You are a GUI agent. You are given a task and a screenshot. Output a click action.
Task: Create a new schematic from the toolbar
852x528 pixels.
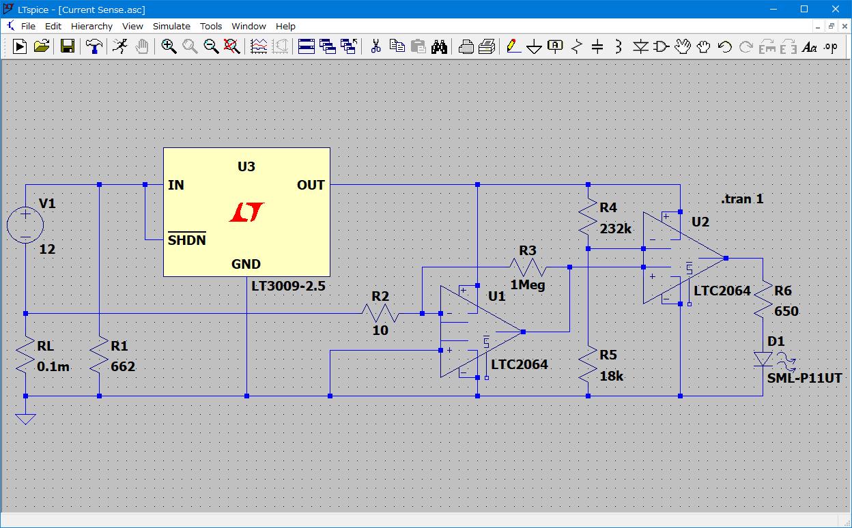coord(20,46)
